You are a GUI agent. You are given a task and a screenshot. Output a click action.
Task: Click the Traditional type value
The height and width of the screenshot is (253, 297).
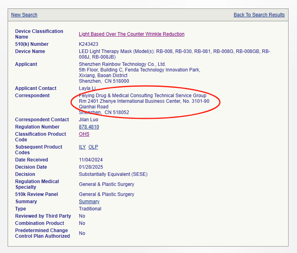[90, 209]
